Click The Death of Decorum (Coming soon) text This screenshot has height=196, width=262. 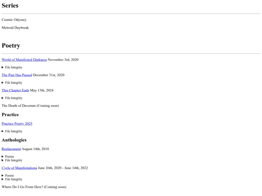[x=30, y=106]
